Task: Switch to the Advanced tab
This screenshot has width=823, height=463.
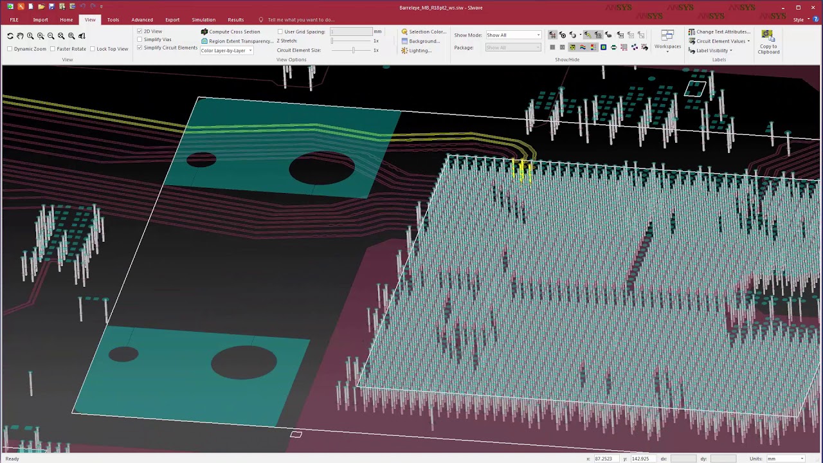Action: click(142, 19)
